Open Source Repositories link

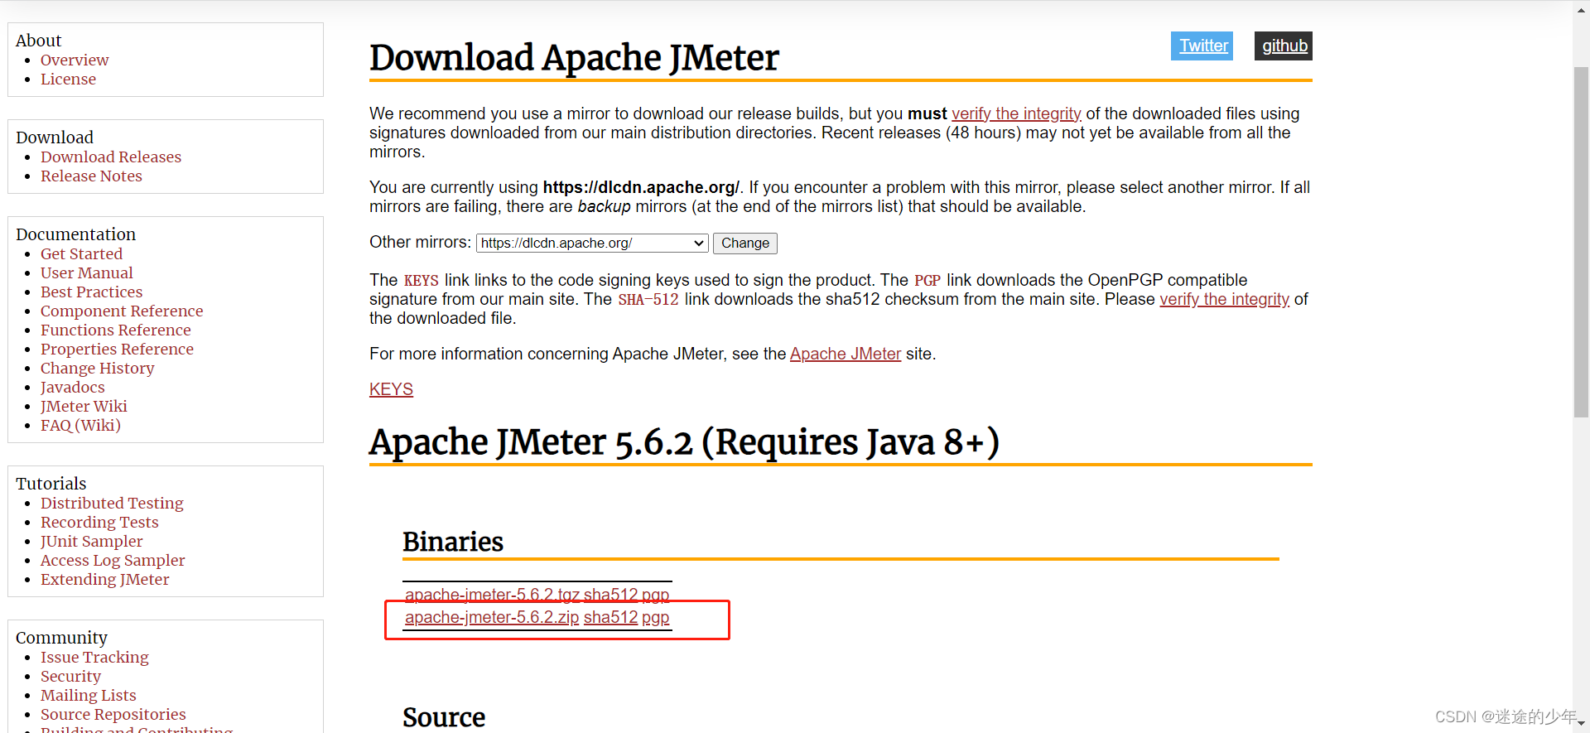113,714
